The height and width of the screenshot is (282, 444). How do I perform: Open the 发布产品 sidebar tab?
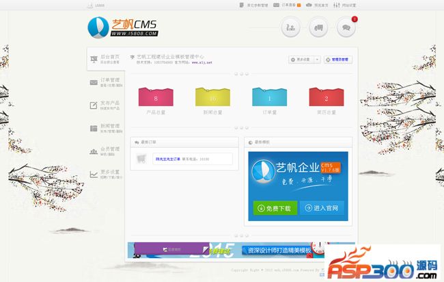(106, 105)
